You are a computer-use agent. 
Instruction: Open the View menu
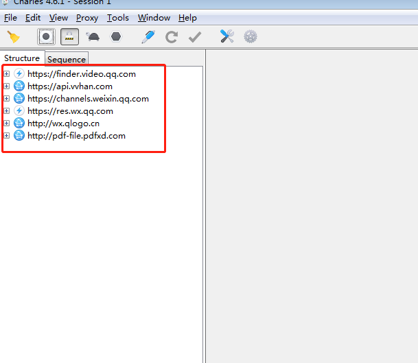click(x=58, y=18)
